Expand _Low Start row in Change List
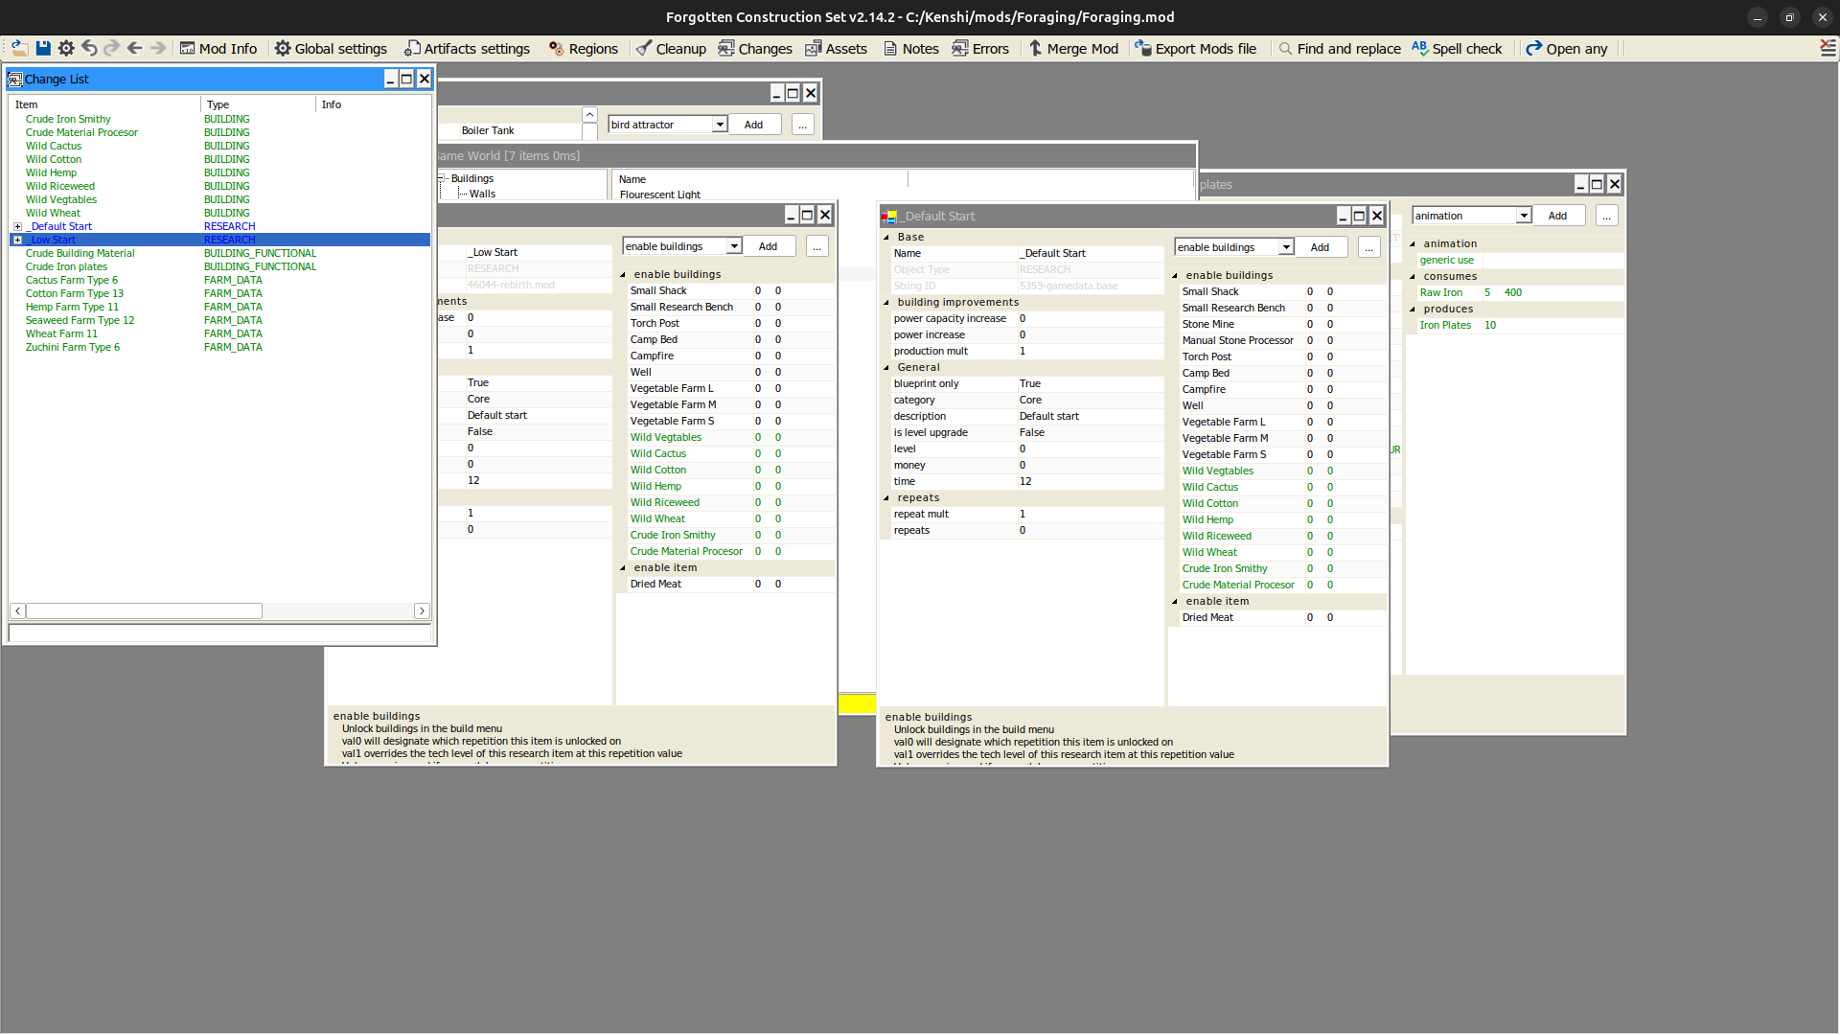The width and height of the screenshot is (1840, 1035). (x=17, y=241)
